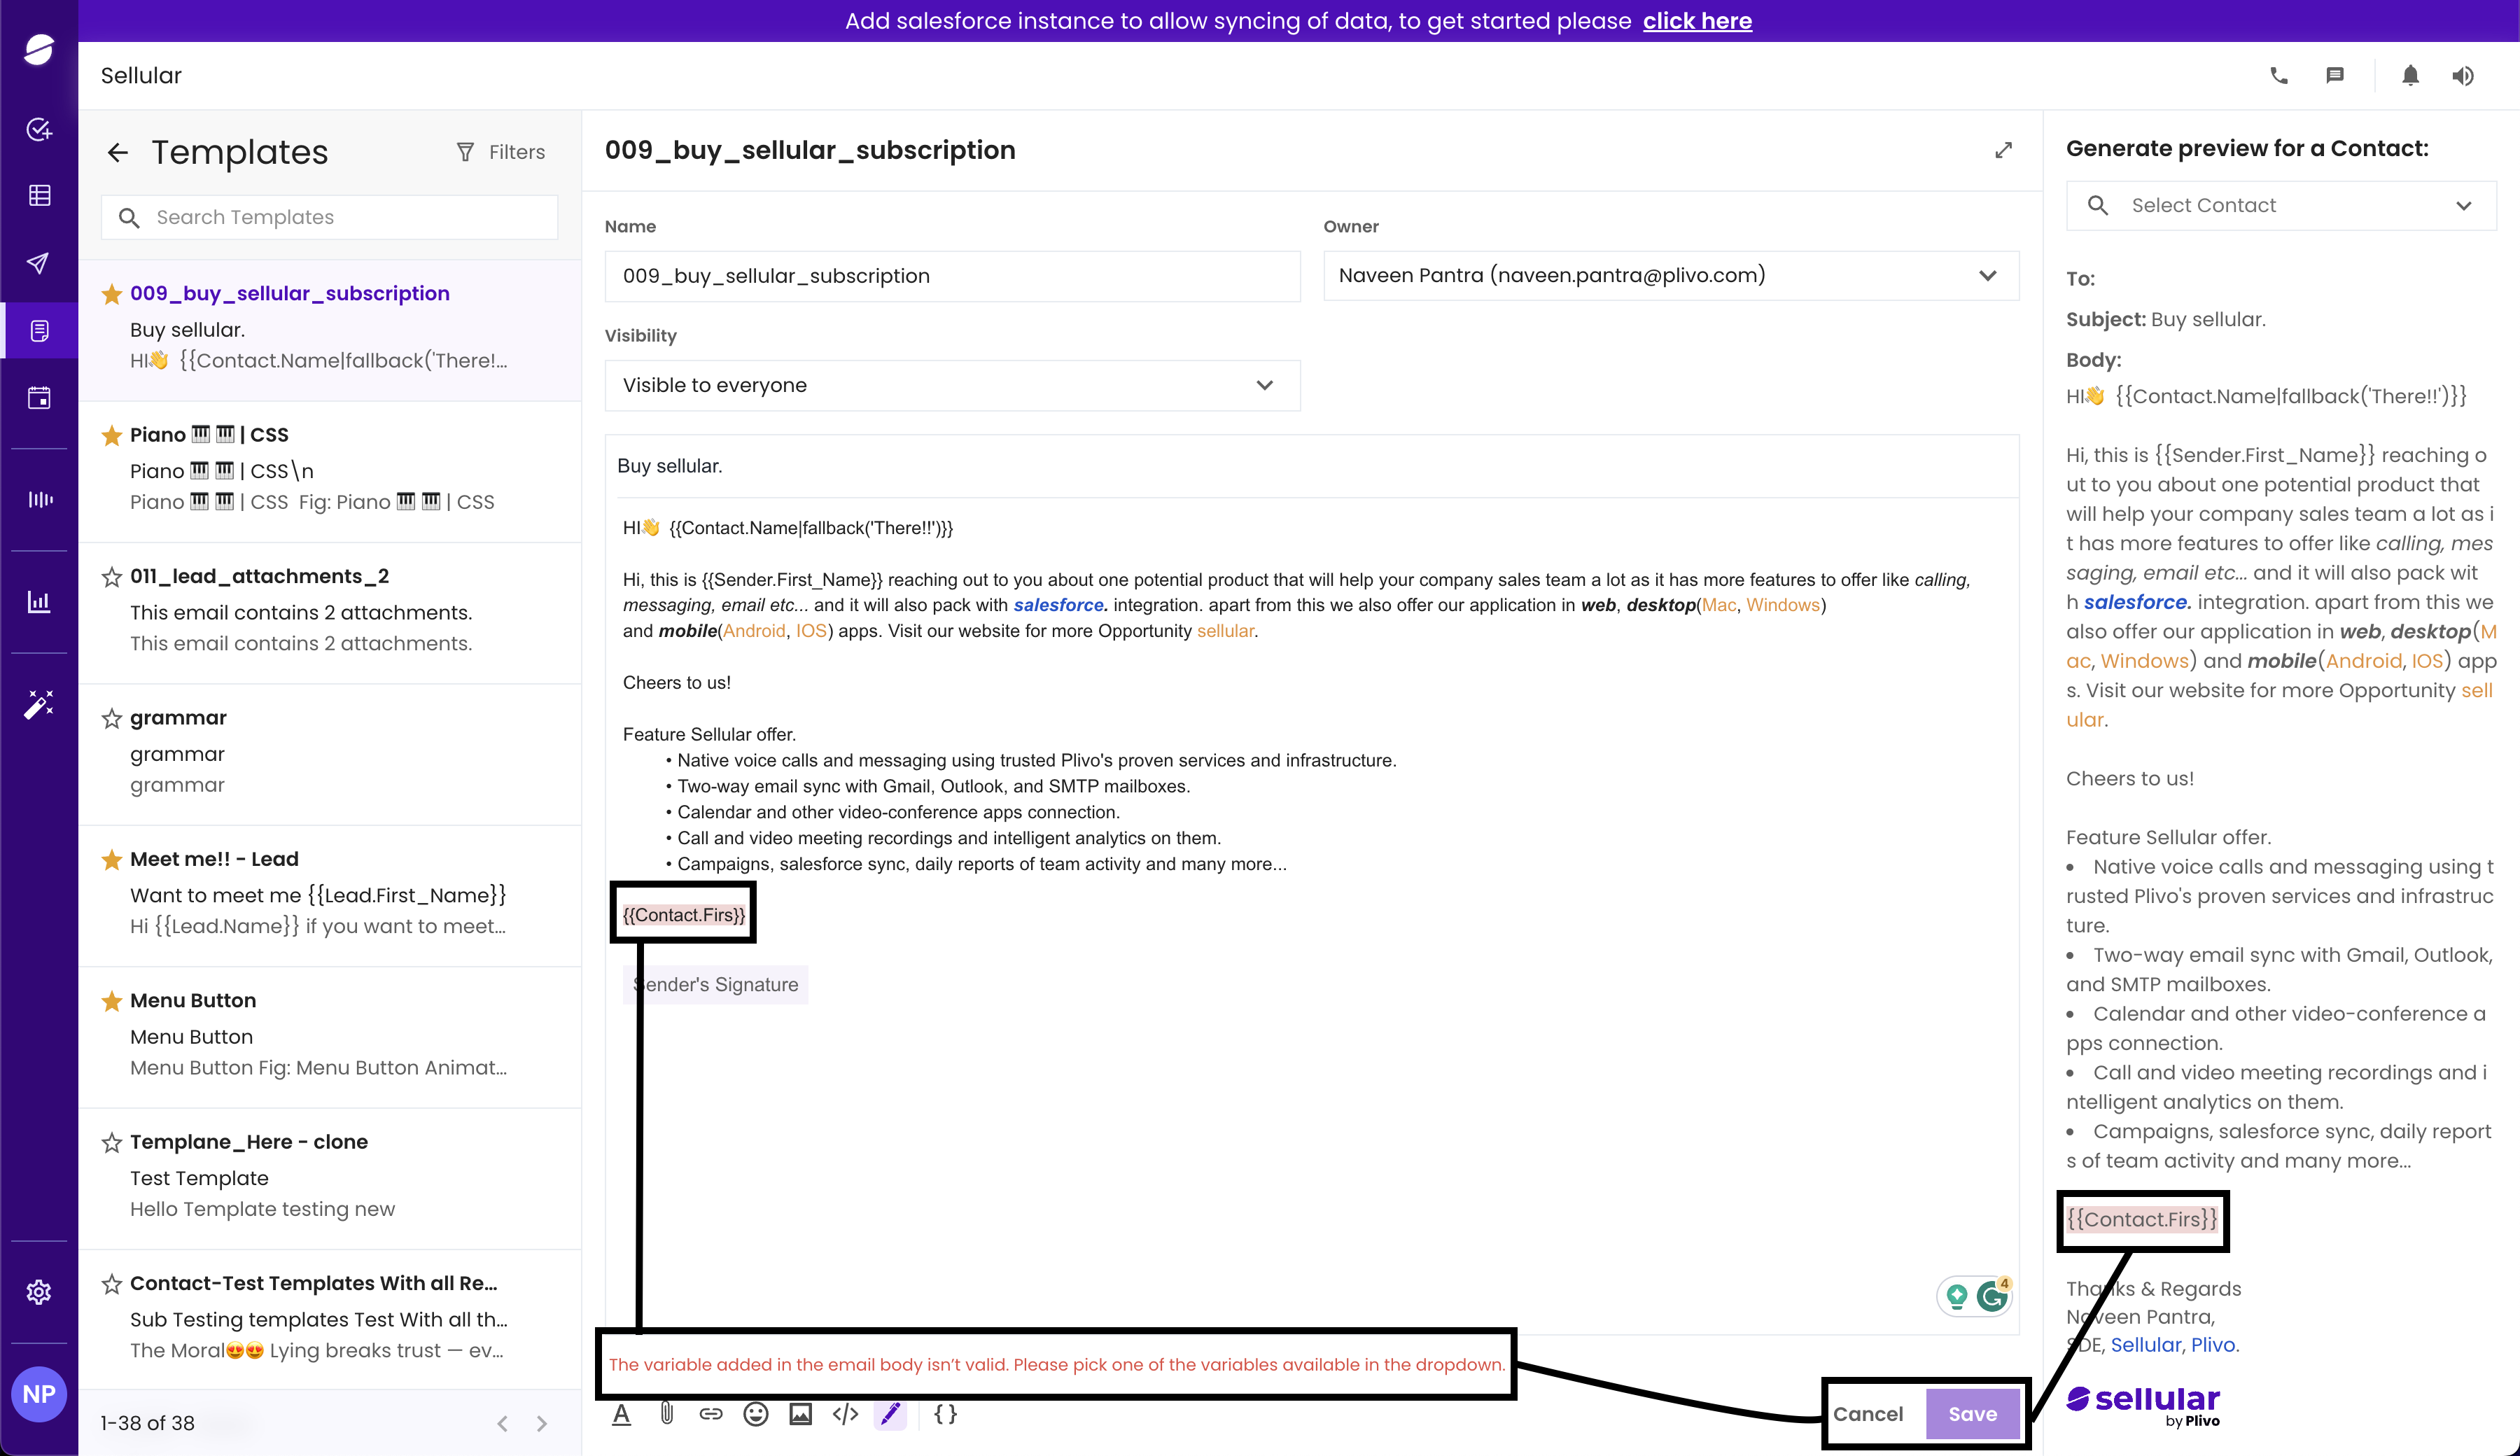Viewport: 2520px width, 1456px height.
Task: Open the phone dialer icon
Action: click(2279, 75)
